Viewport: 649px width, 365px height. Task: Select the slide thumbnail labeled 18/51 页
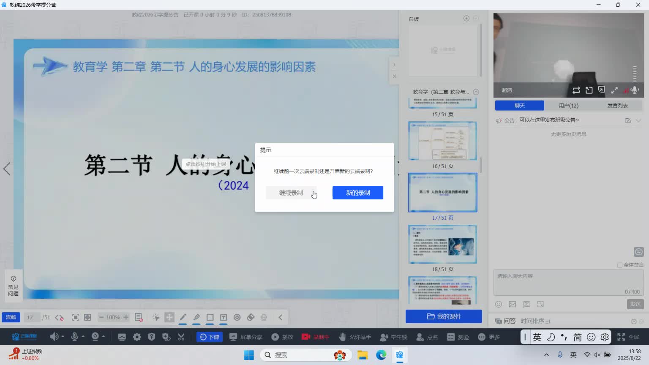[442, 244]
